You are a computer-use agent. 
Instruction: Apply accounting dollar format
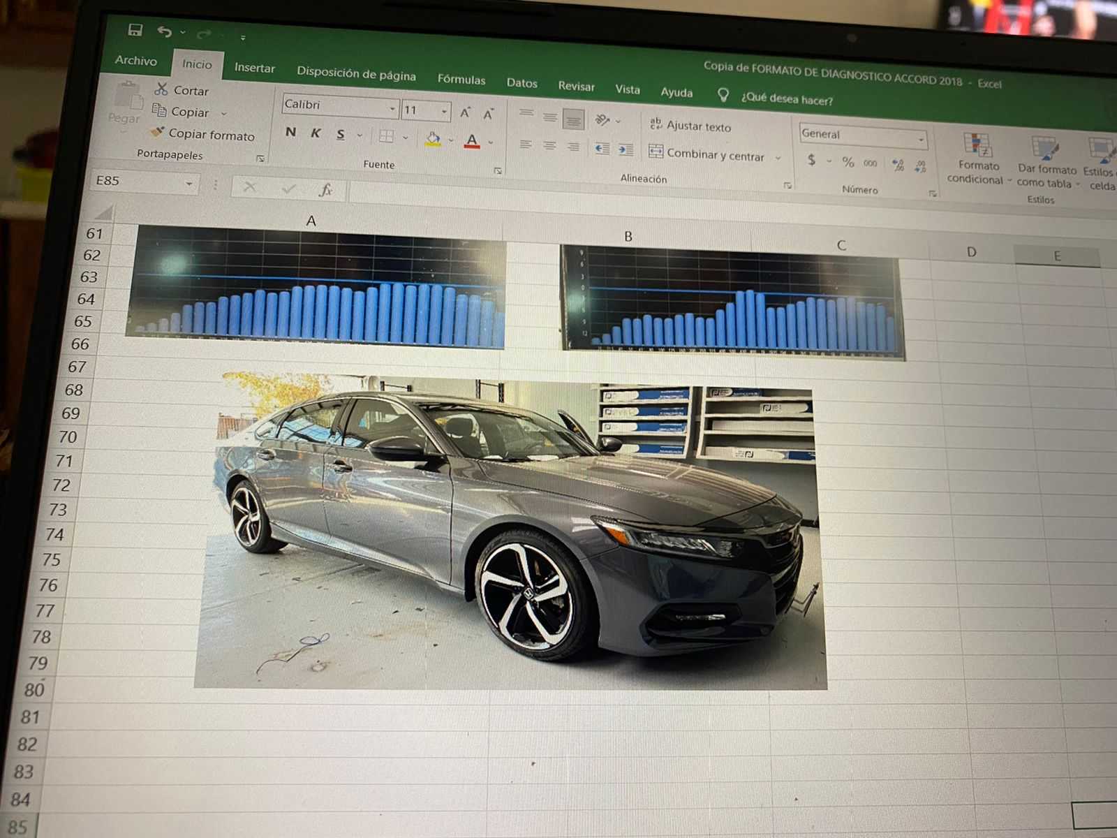pos(811,160)
